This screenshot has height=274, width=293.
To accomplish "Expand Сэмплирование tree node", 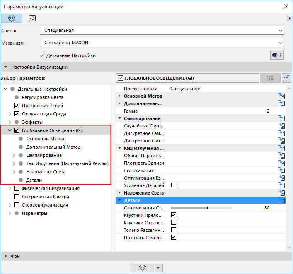I will pos(14,155).
